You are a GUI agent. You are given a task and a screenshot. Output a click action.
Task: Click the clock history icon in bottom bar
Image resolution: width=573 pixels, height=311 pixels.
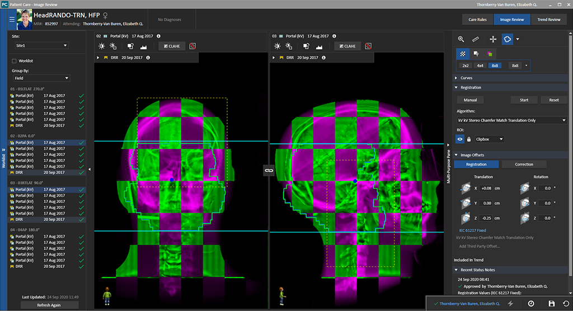pyautogui.click(x=531, y=304)
